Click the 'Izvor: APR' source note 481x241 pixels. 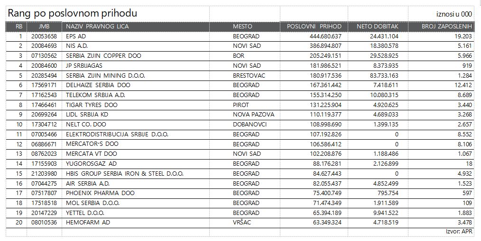pyautogui.click(x=459, y=232)
